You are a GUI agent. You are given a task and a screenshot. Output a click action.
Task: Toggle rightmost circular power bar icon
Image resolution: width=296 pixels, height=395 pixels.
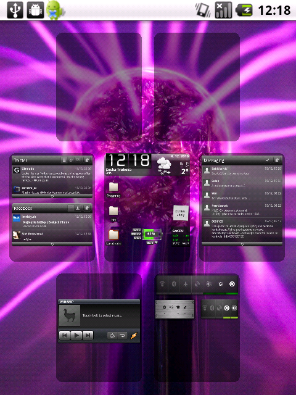pos(232,285)
